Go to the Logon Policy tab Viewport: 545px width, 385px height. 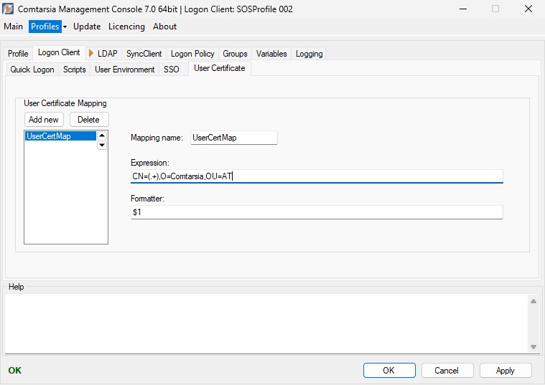[192, 54]
